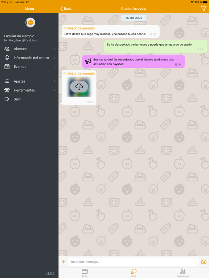Click the 2:13 p. m. clock
209x278 pixels.
(7, 2)
